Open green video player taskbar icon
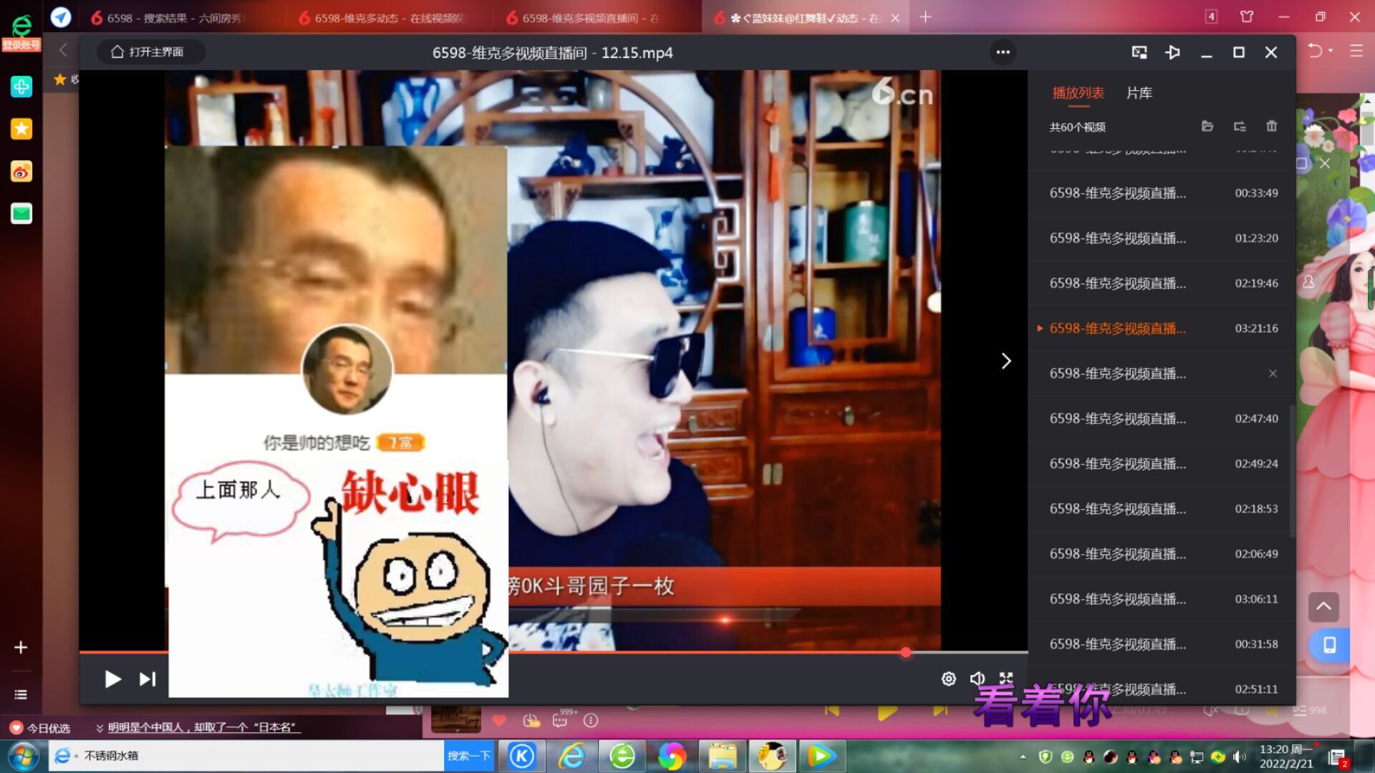 tap(821, 756)
